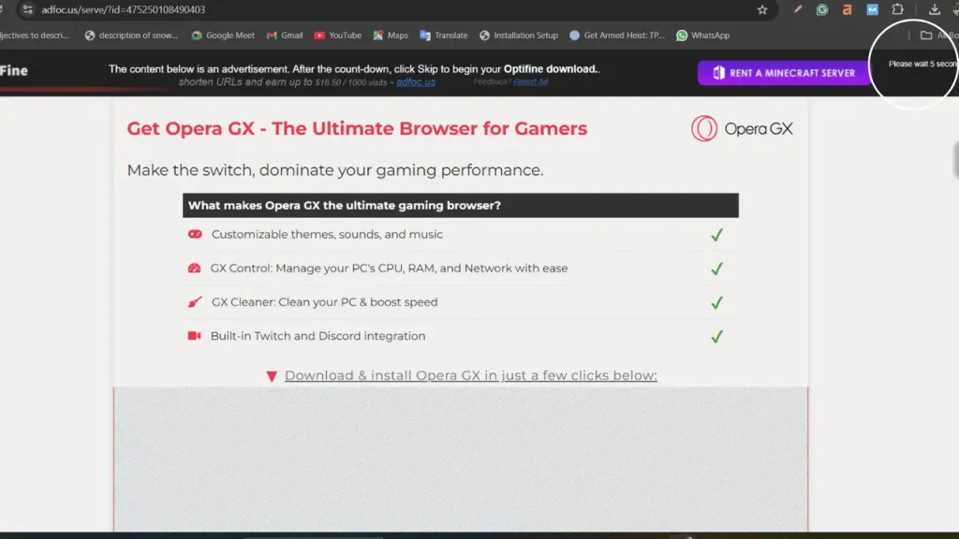Image resolution: width=959 pixels, height=539 pixels.
Task: Click checkmark in the GX Cleaner row
Action: click(716, 302)
